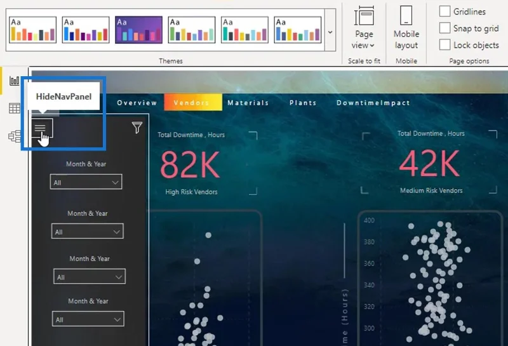Open third Month & Year slicer dropdown
This screenshot has height=346, width=508.
point(89,276)
